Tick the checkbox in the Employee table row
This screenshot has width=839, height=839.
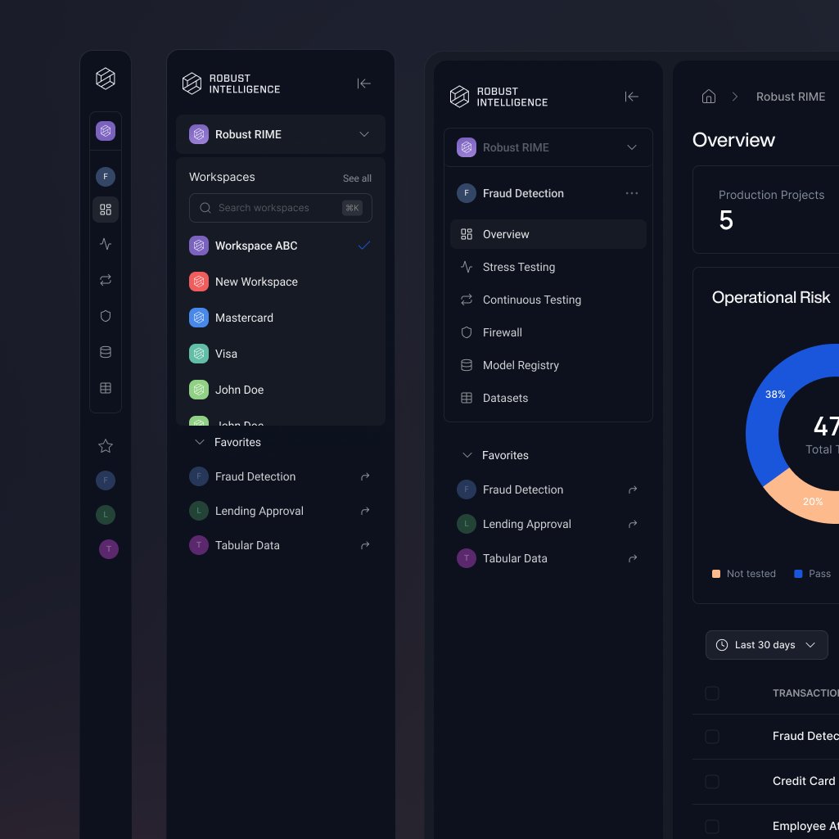711,826
